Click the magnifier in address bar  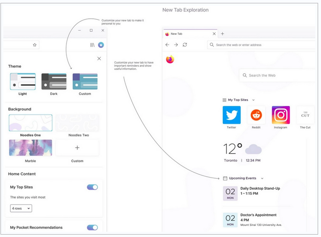coord(211,45)
